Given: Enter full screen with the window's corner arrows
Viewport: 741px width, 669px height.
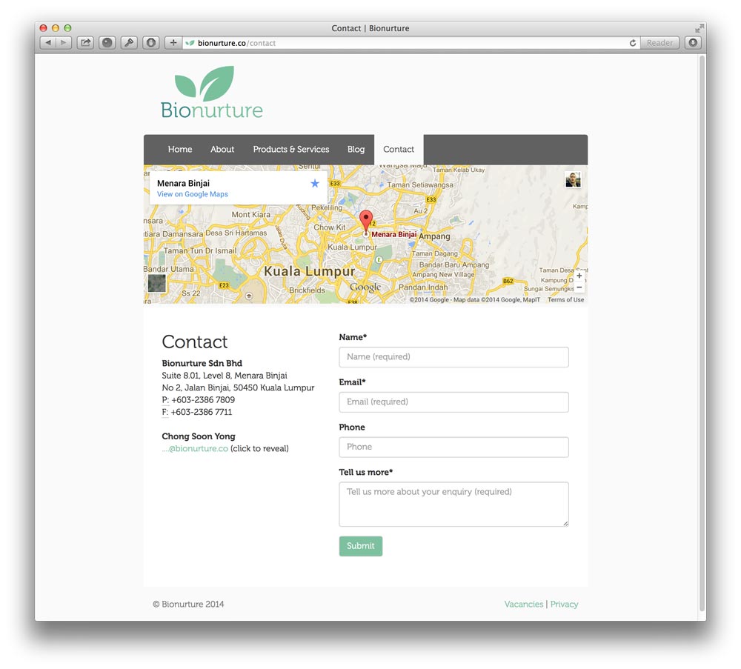Looking at the screenshot, I should click(699, 28).
